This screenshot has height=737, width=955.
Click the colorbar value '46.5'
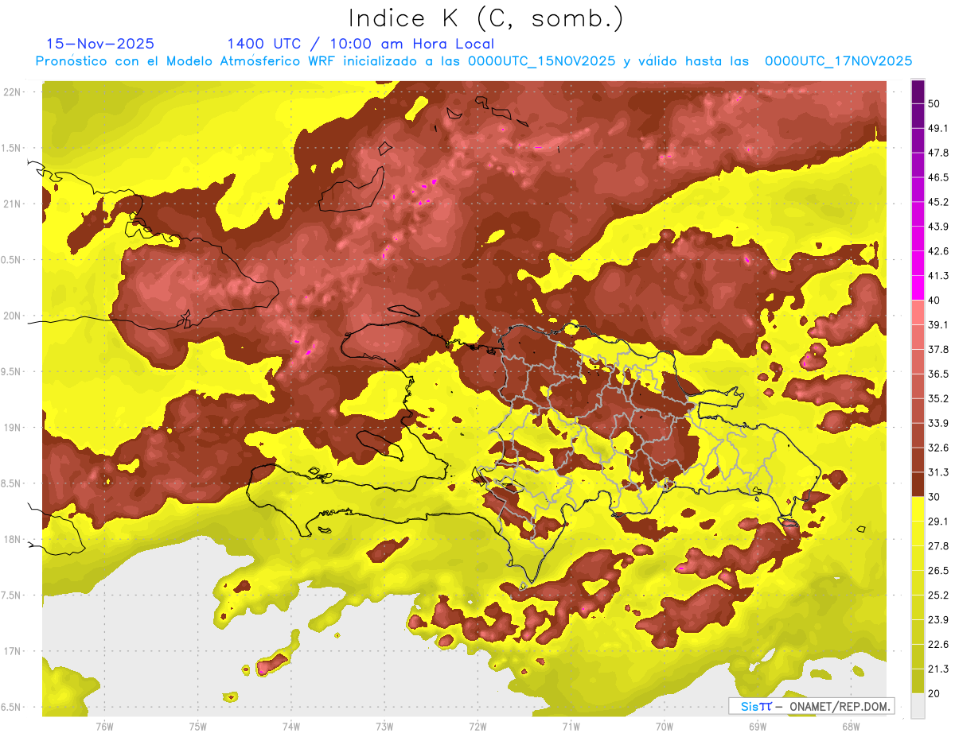click(x=937, y=177)
